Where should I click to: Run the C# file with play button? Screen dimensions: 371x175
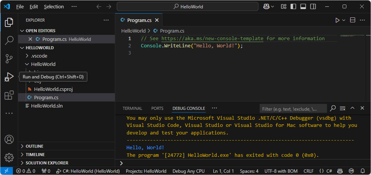(337, 20)
